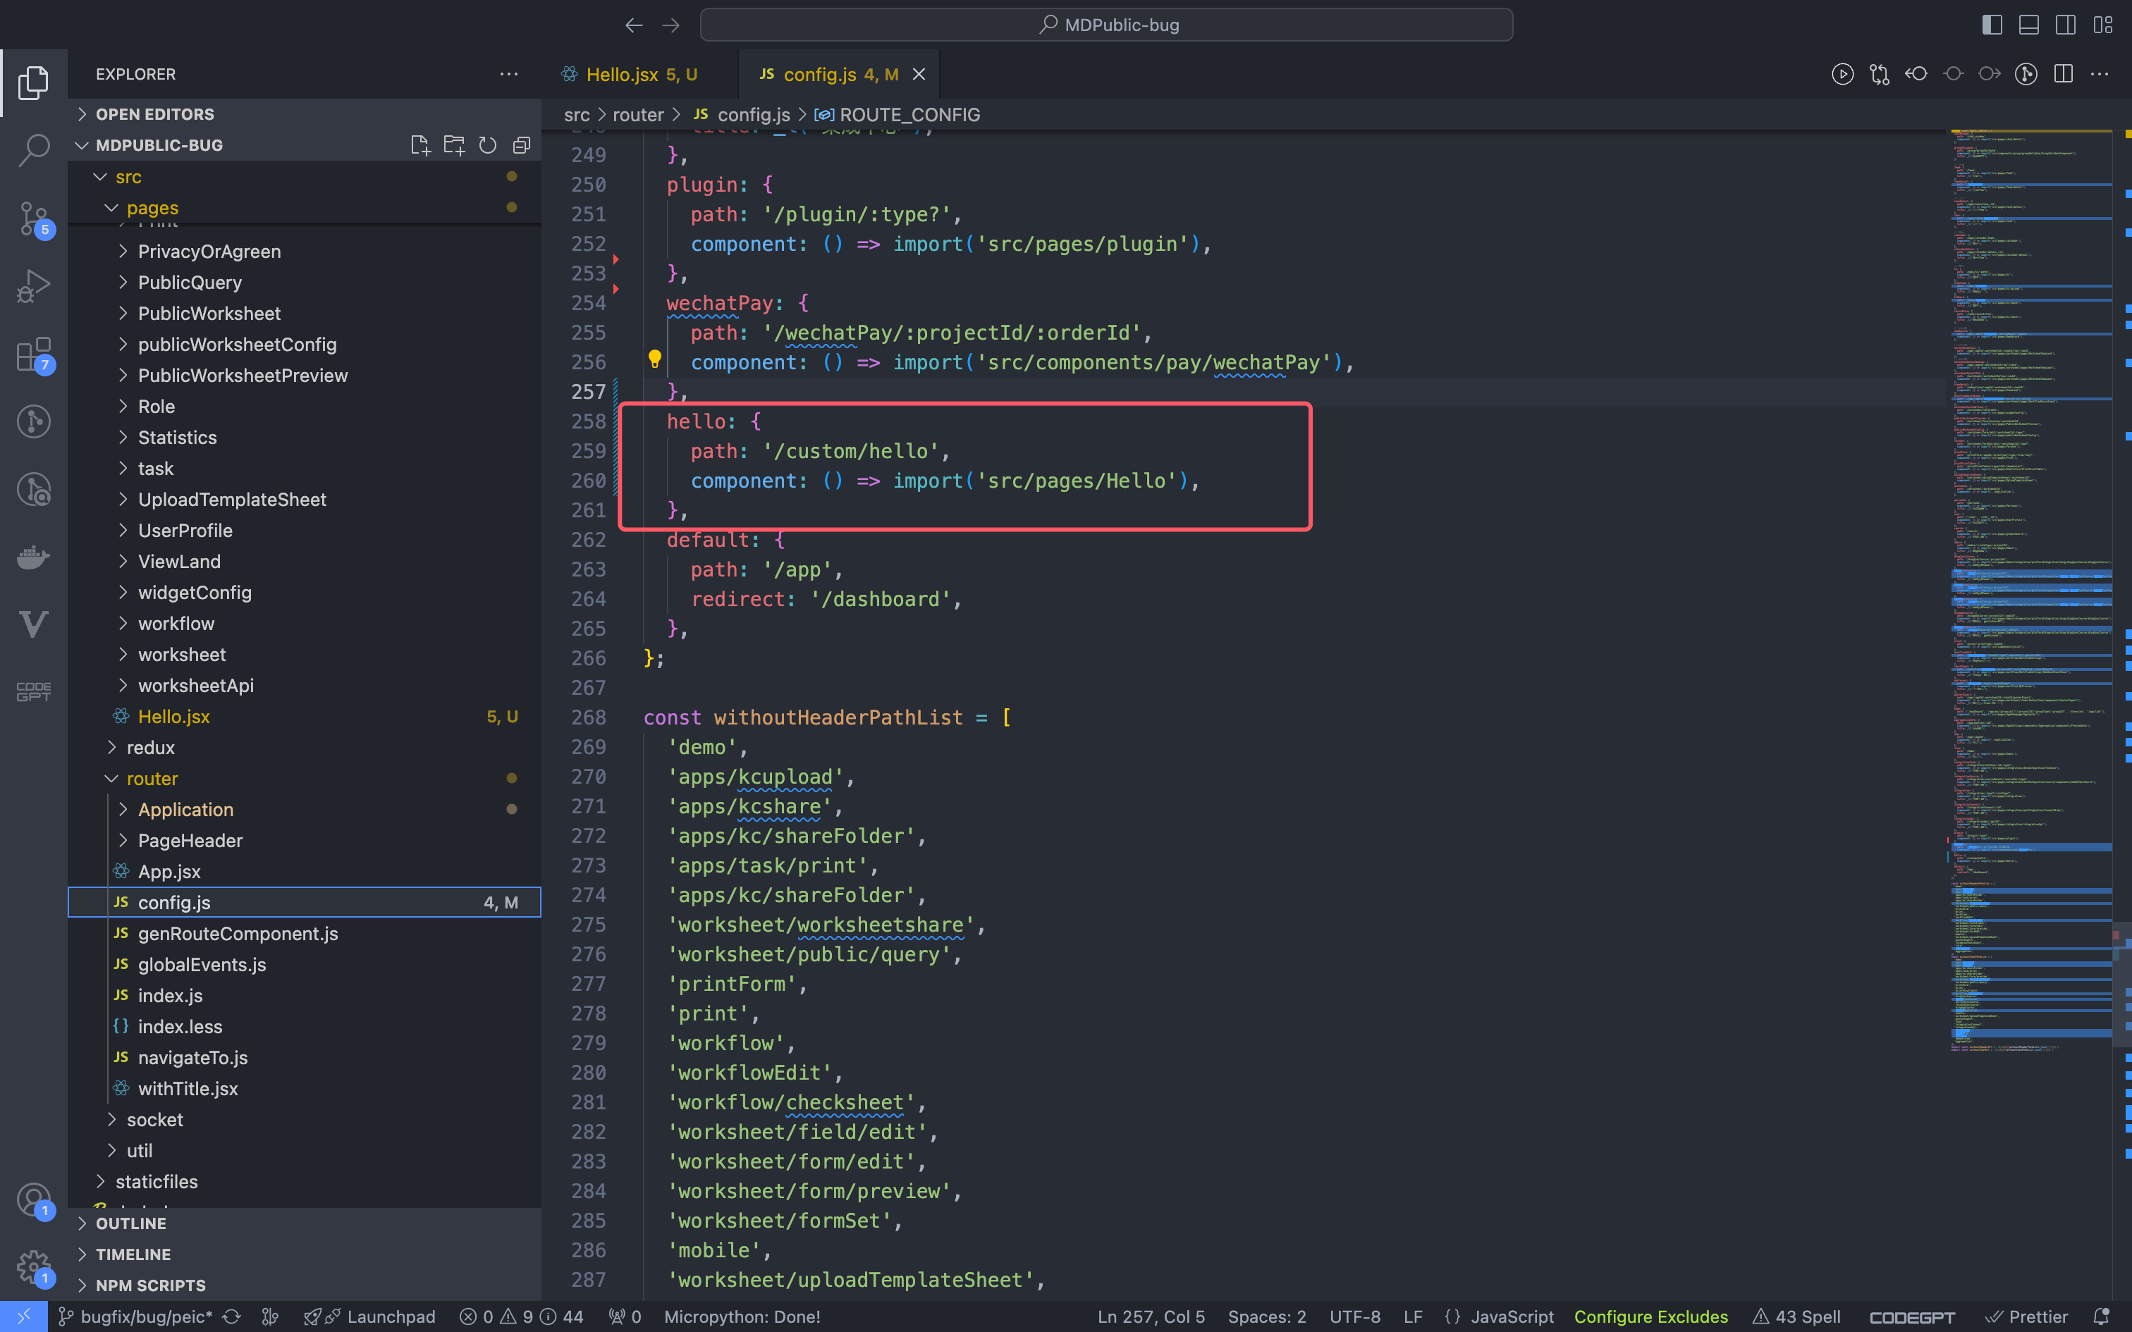Open Extensions view with 7 badge

pos(33,354)
